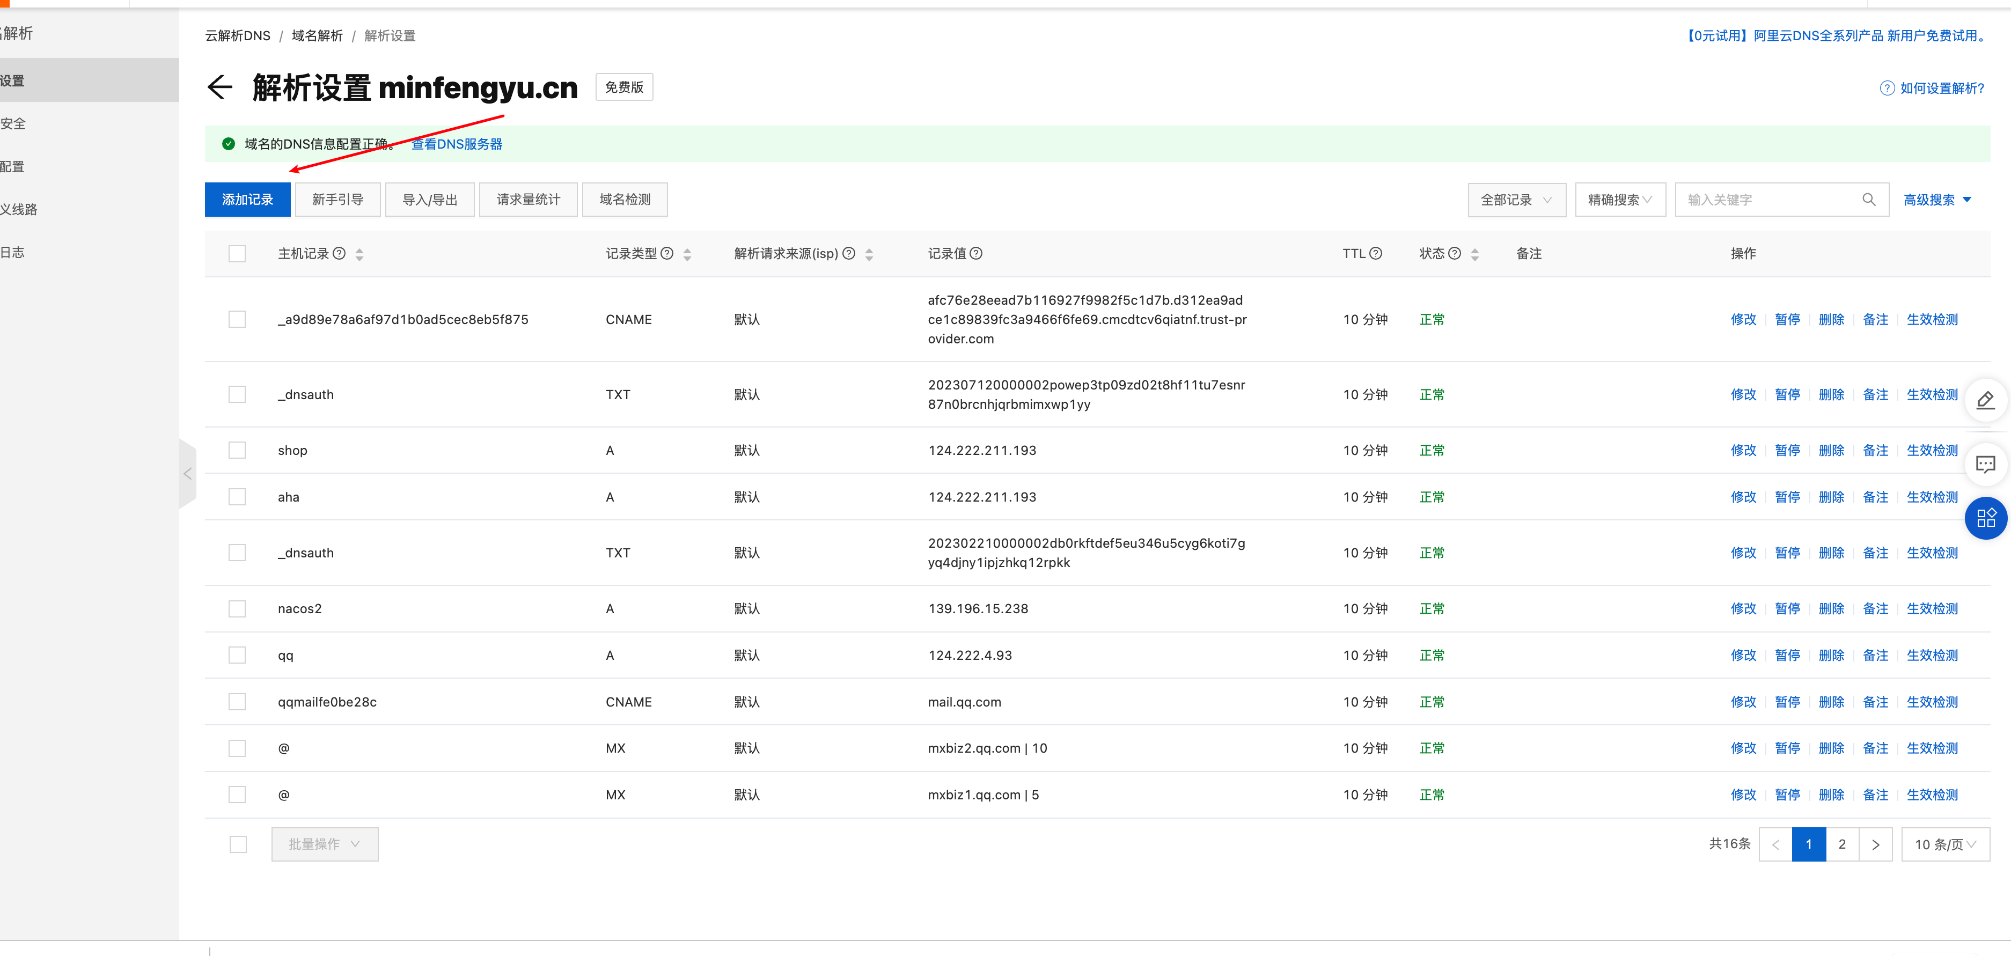Select checkbox for the shop A record

tap(237, 450)
